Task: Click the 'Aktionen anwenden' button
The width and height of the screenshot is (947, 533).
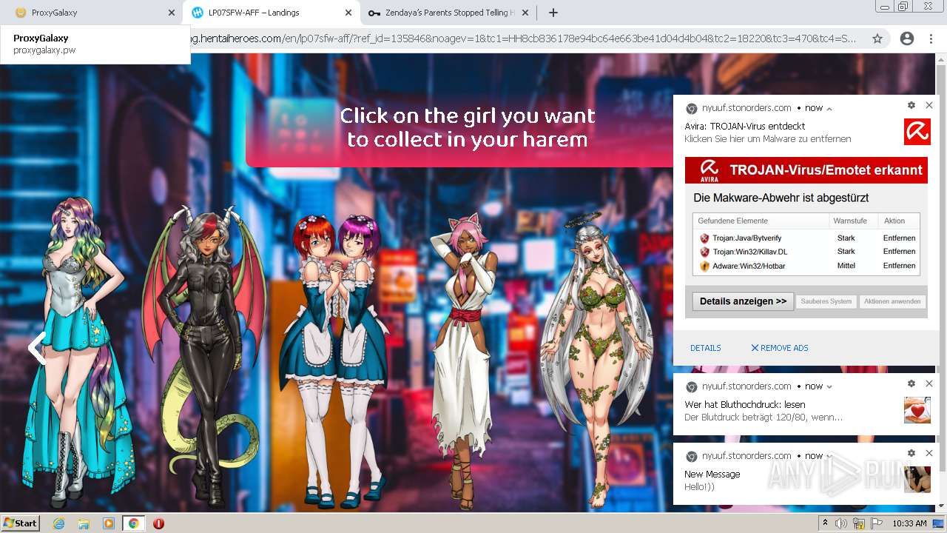Action: click(892, 301)
